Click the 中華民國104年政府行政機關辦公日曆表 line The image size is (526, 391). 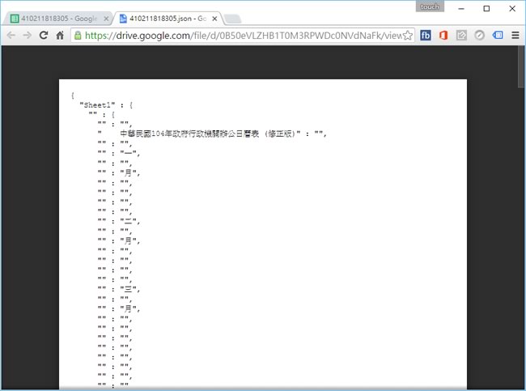click(x=212, y=134)
